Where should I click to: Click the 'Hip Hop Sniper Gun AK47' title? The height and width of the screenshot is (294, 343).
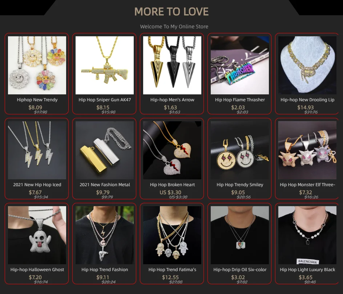click(x=105, y=100)
